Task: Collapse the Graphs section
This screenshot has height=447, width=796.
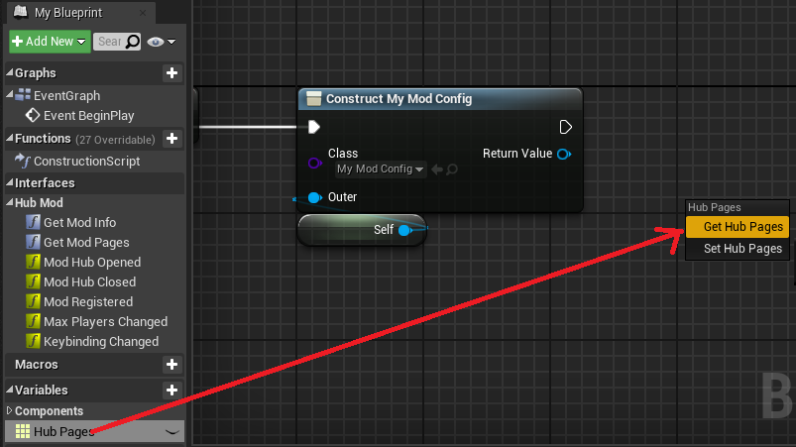Action: click(x=9, y=73)
